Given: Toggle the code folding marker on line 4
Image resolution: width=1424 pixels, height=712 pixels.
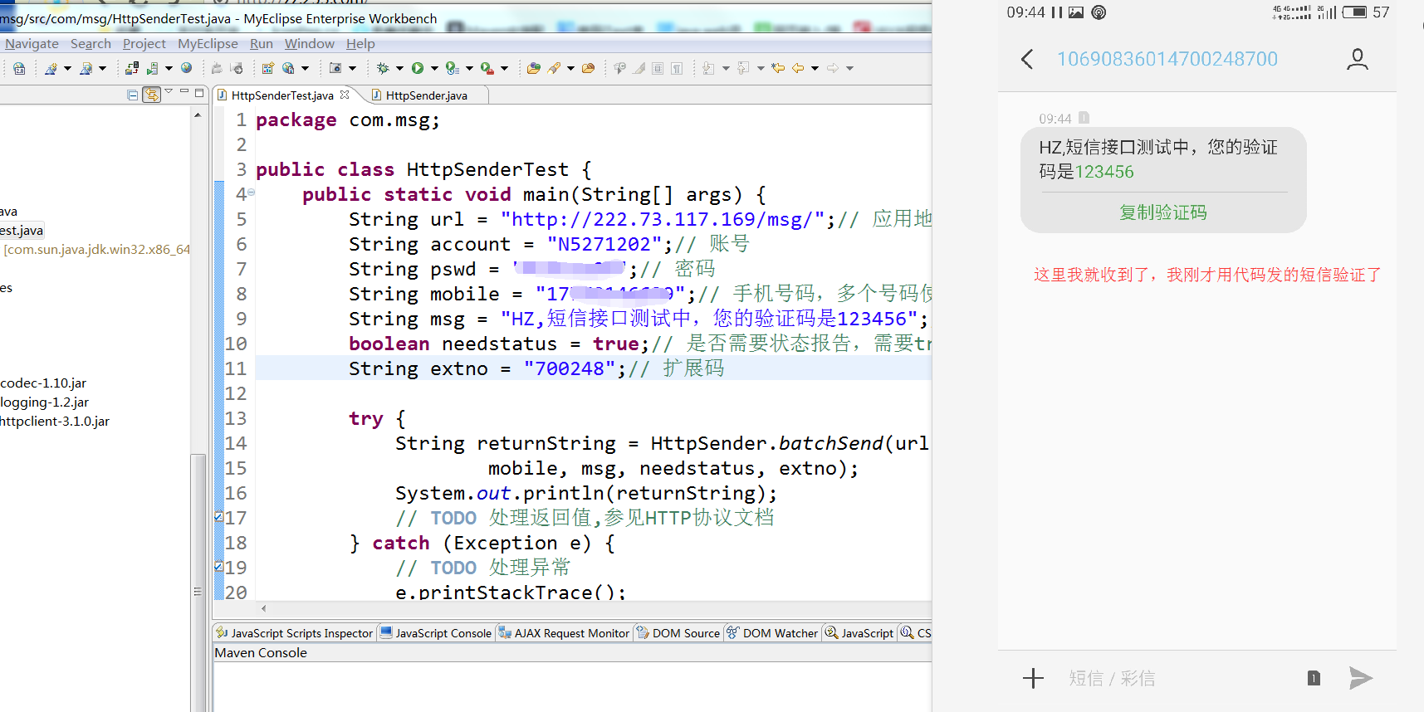Looking at the screenshot, I should pos(251,193).
